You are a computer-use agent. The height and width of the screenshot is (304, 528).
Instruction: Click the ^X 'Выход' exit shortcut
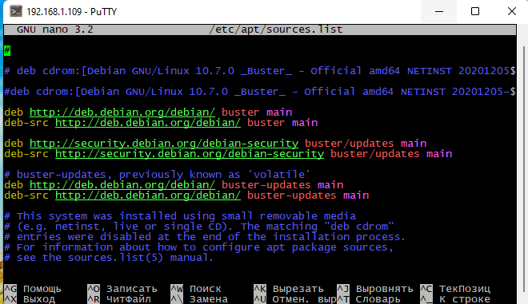[x=30, y=299]
